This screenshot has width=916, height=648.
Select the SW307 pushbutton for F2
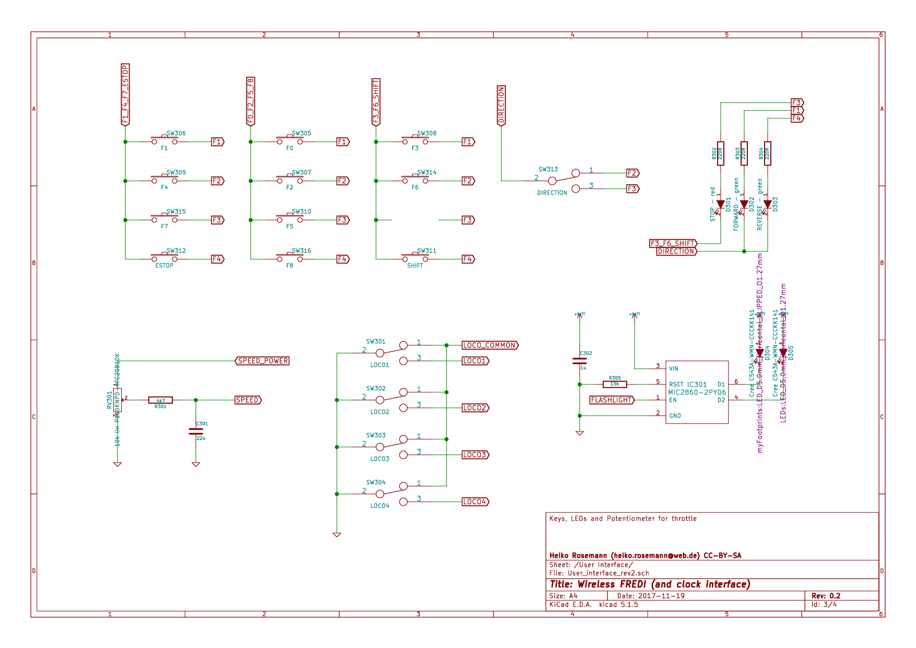[x=290, y=179]
